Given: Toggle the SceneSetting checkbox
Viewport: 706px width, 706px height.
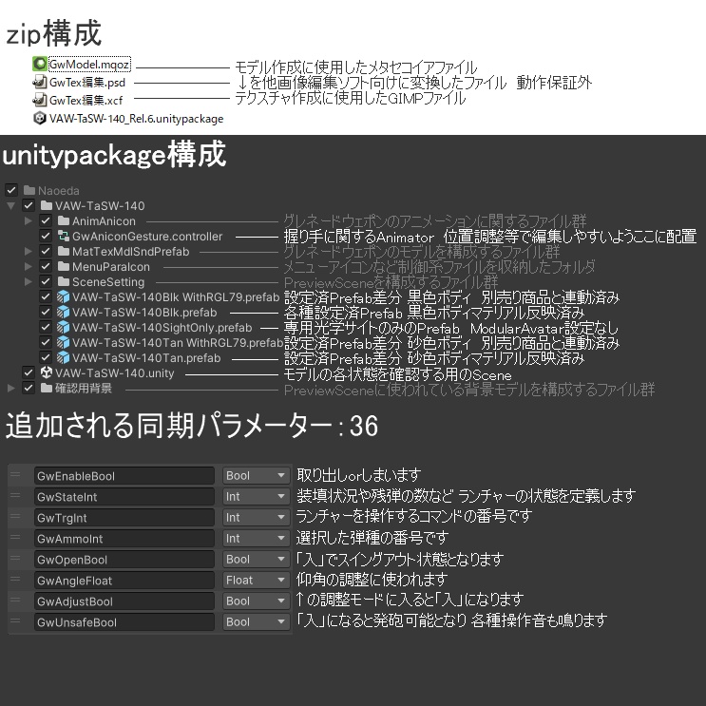Looking at the screenshot, I should [46, 282].
